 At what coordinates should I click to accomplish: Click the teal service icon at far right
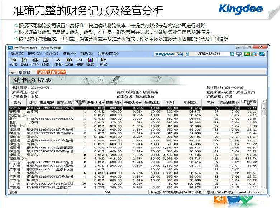(x=262, y=54)
